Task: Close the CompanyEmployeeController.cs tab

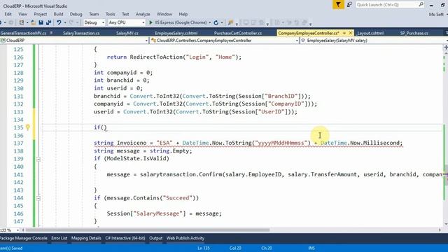Action: coord(351,33)
